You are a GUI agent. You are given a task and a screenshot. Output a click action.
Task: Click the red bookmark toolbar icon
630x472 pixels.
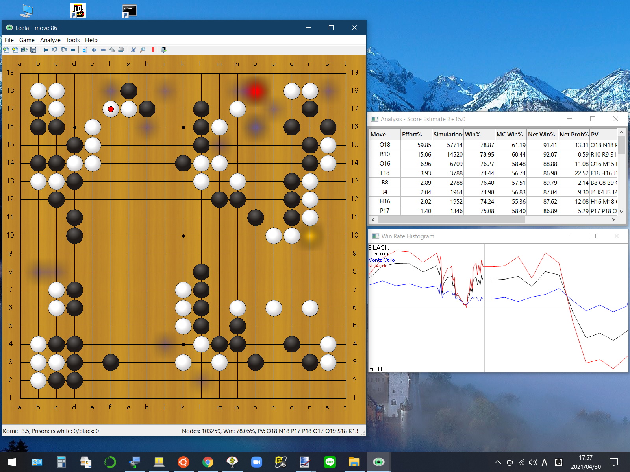(x=153, y=50)
